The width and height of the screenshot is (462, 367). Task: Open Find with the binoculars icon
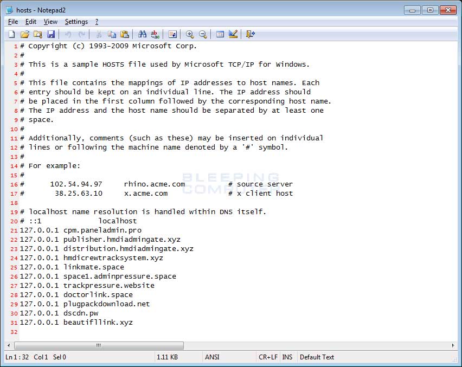click(142, 35)
